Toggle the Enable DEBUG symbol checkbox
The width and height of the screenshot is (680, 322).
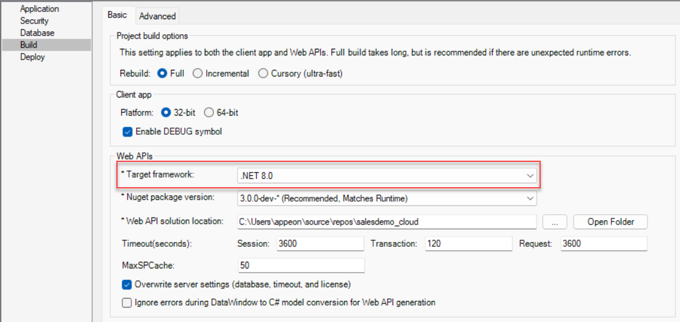[127, 132]
